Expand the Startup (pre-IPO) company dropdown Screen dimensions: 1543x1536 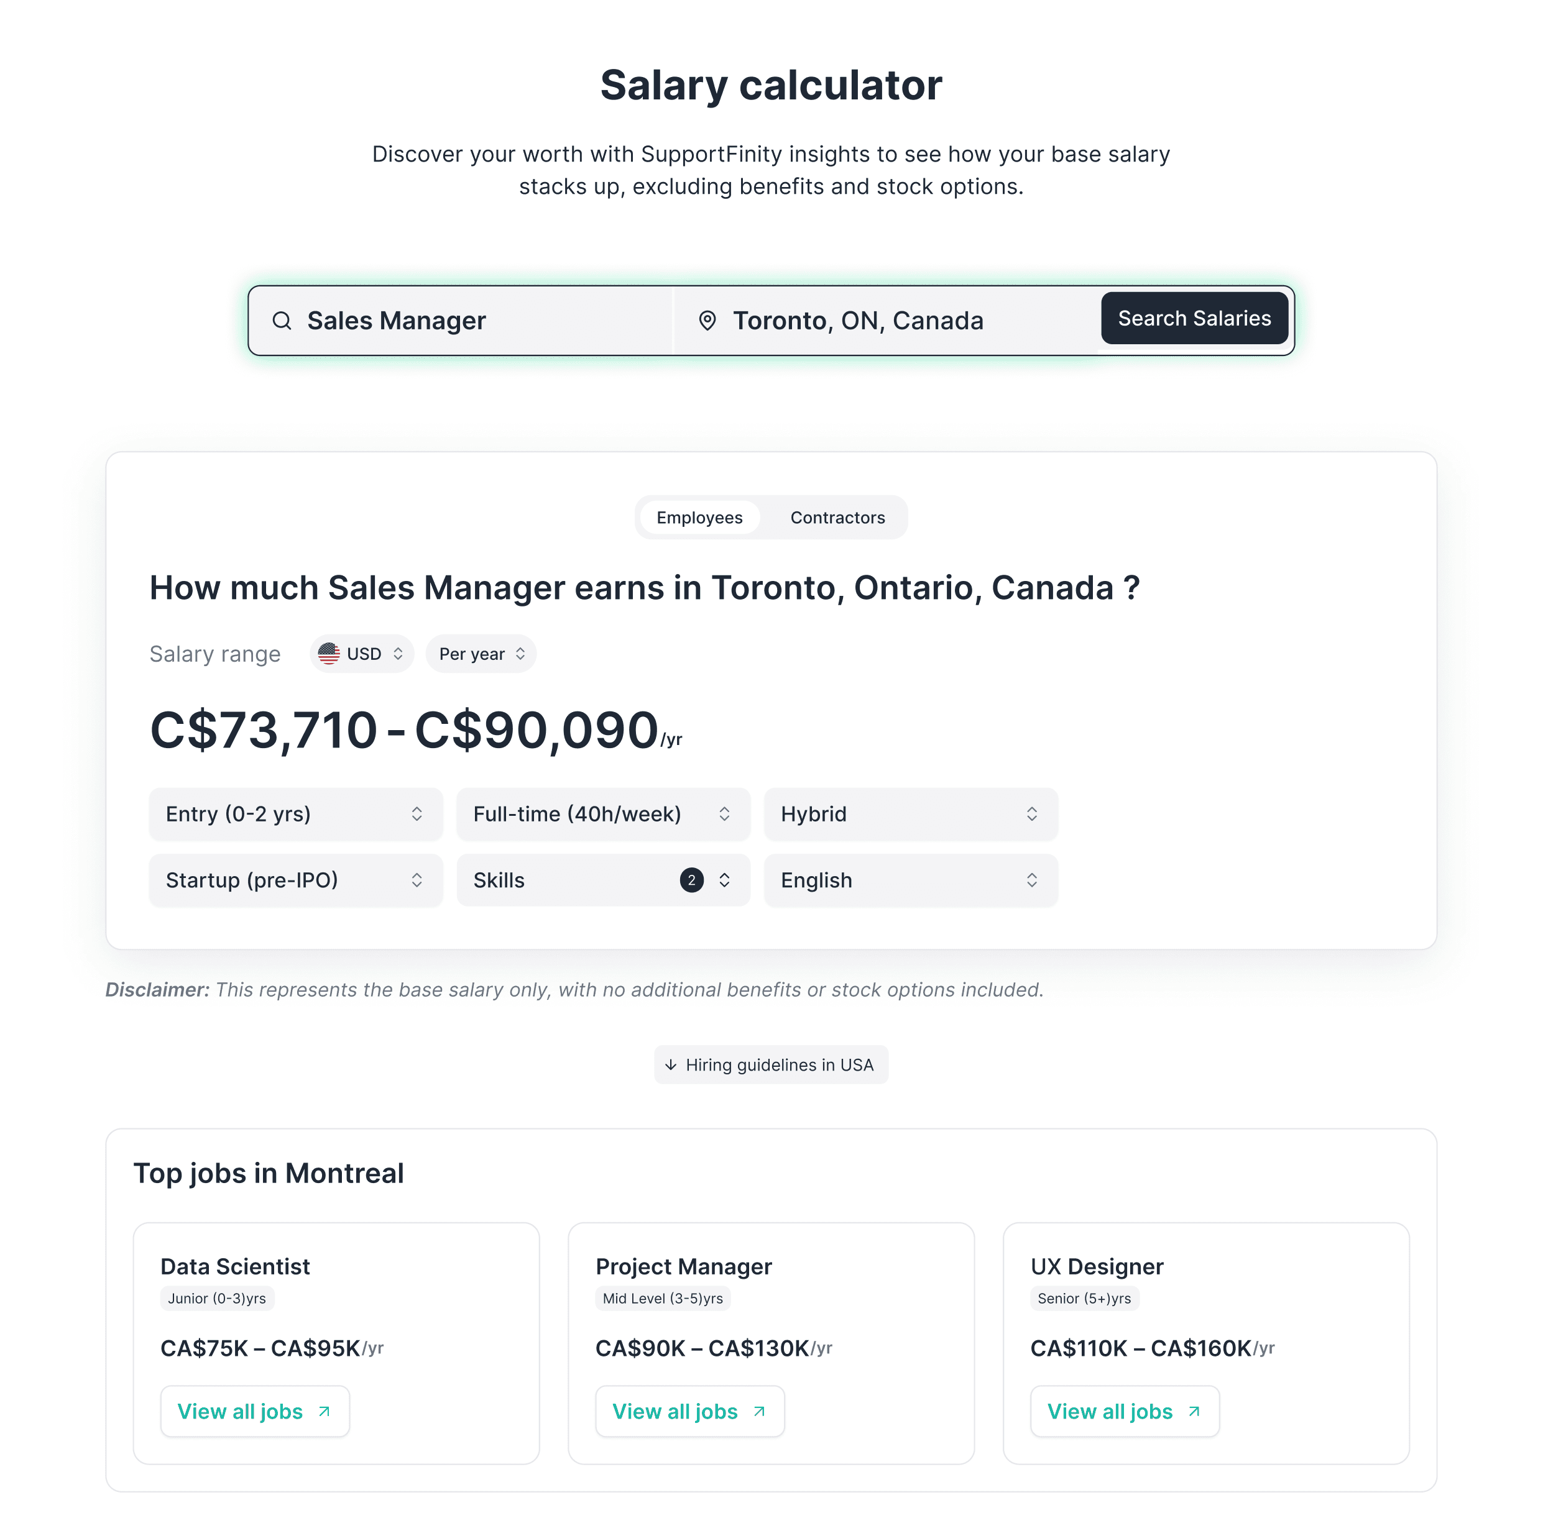click(x=295, y=880)
